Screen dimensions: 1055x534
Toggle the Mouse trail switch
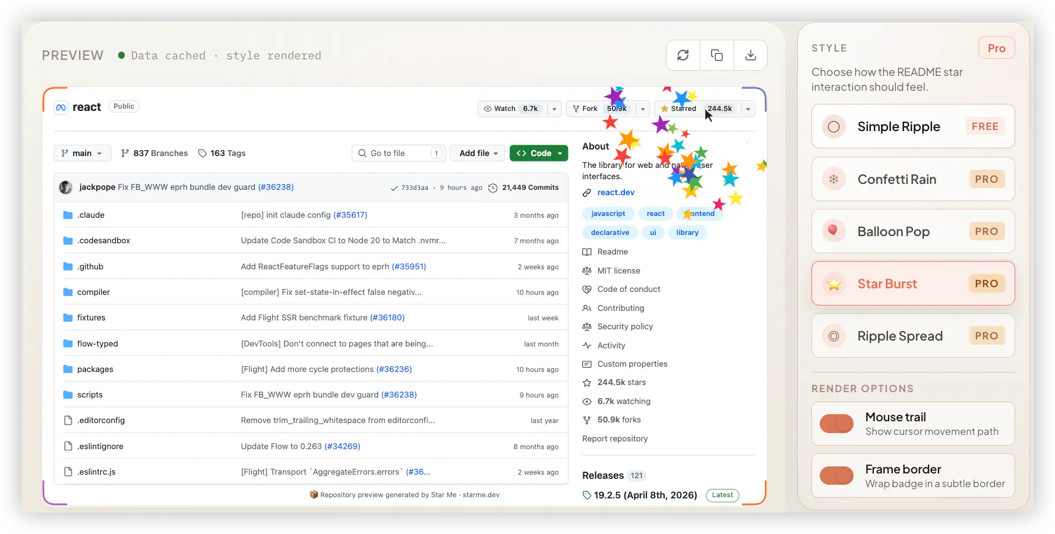(x=836, y=424)
